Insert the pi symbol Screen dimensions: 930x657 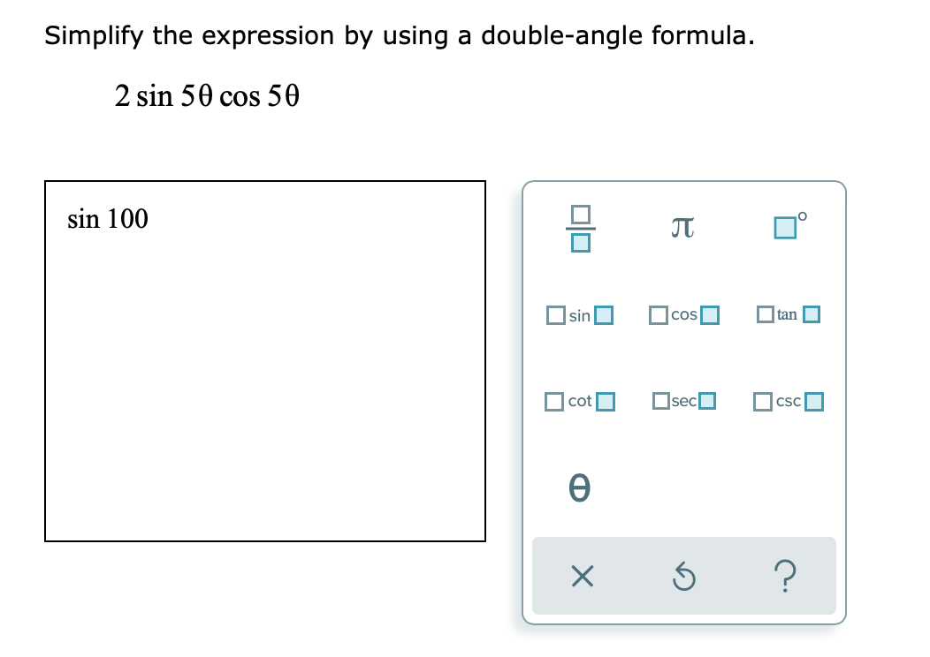(x=682, y=226)
